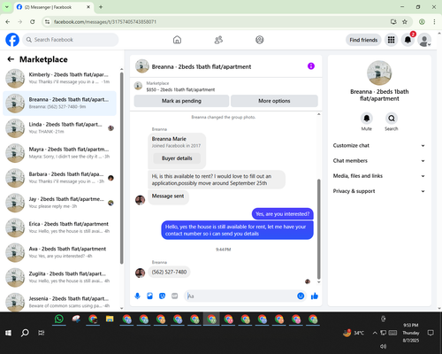Click the chat messages scrollbar
This screenshot has height=354, width=442.
(318, 228)
